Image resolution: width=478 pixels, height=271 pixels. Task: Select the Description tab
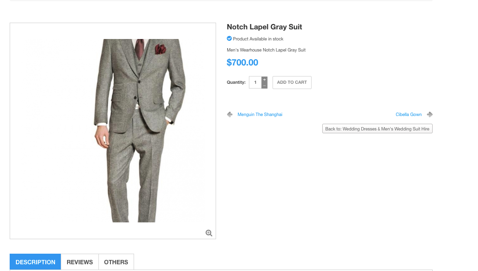click(x=35, y=262)
